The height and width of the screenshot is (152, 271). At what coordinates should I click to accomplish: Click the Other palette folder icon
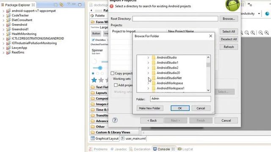tap(93, 127)
